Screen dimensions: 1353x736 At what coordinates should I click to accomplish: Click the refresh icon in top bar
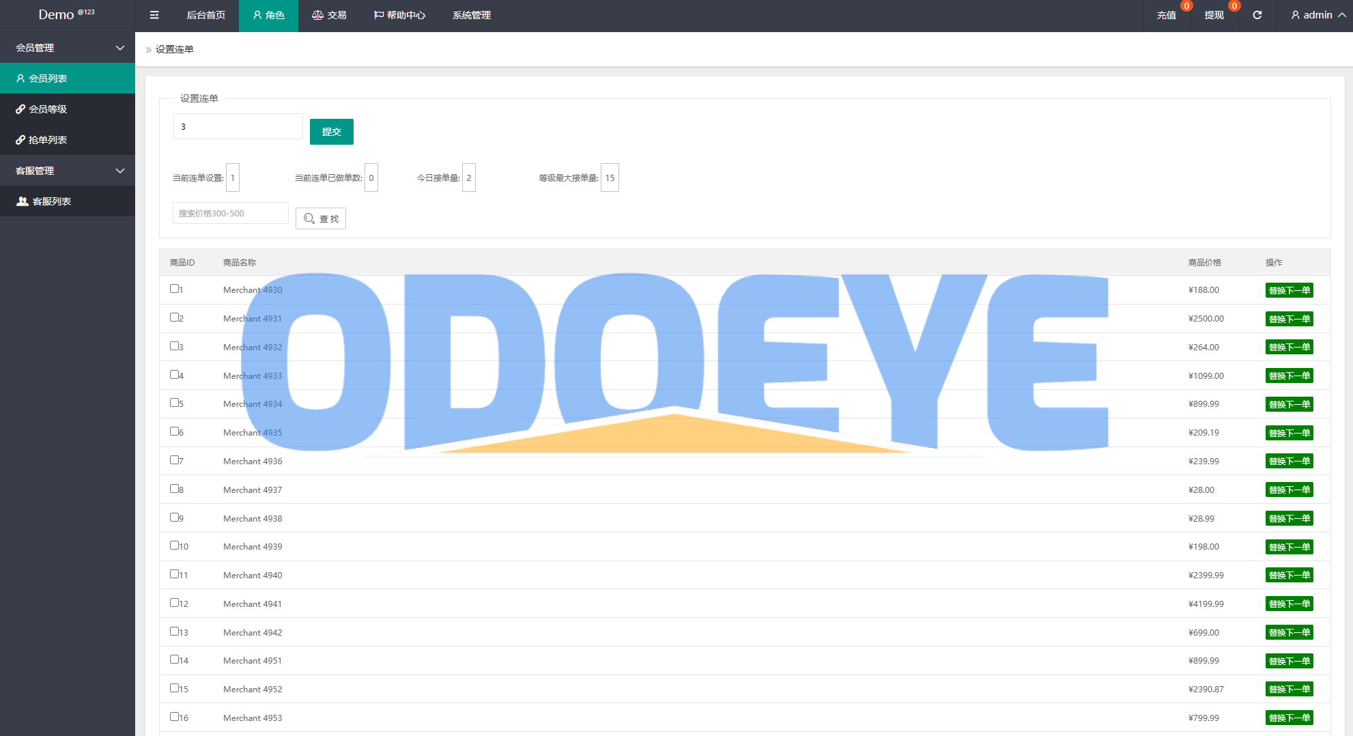point(1257,15)
